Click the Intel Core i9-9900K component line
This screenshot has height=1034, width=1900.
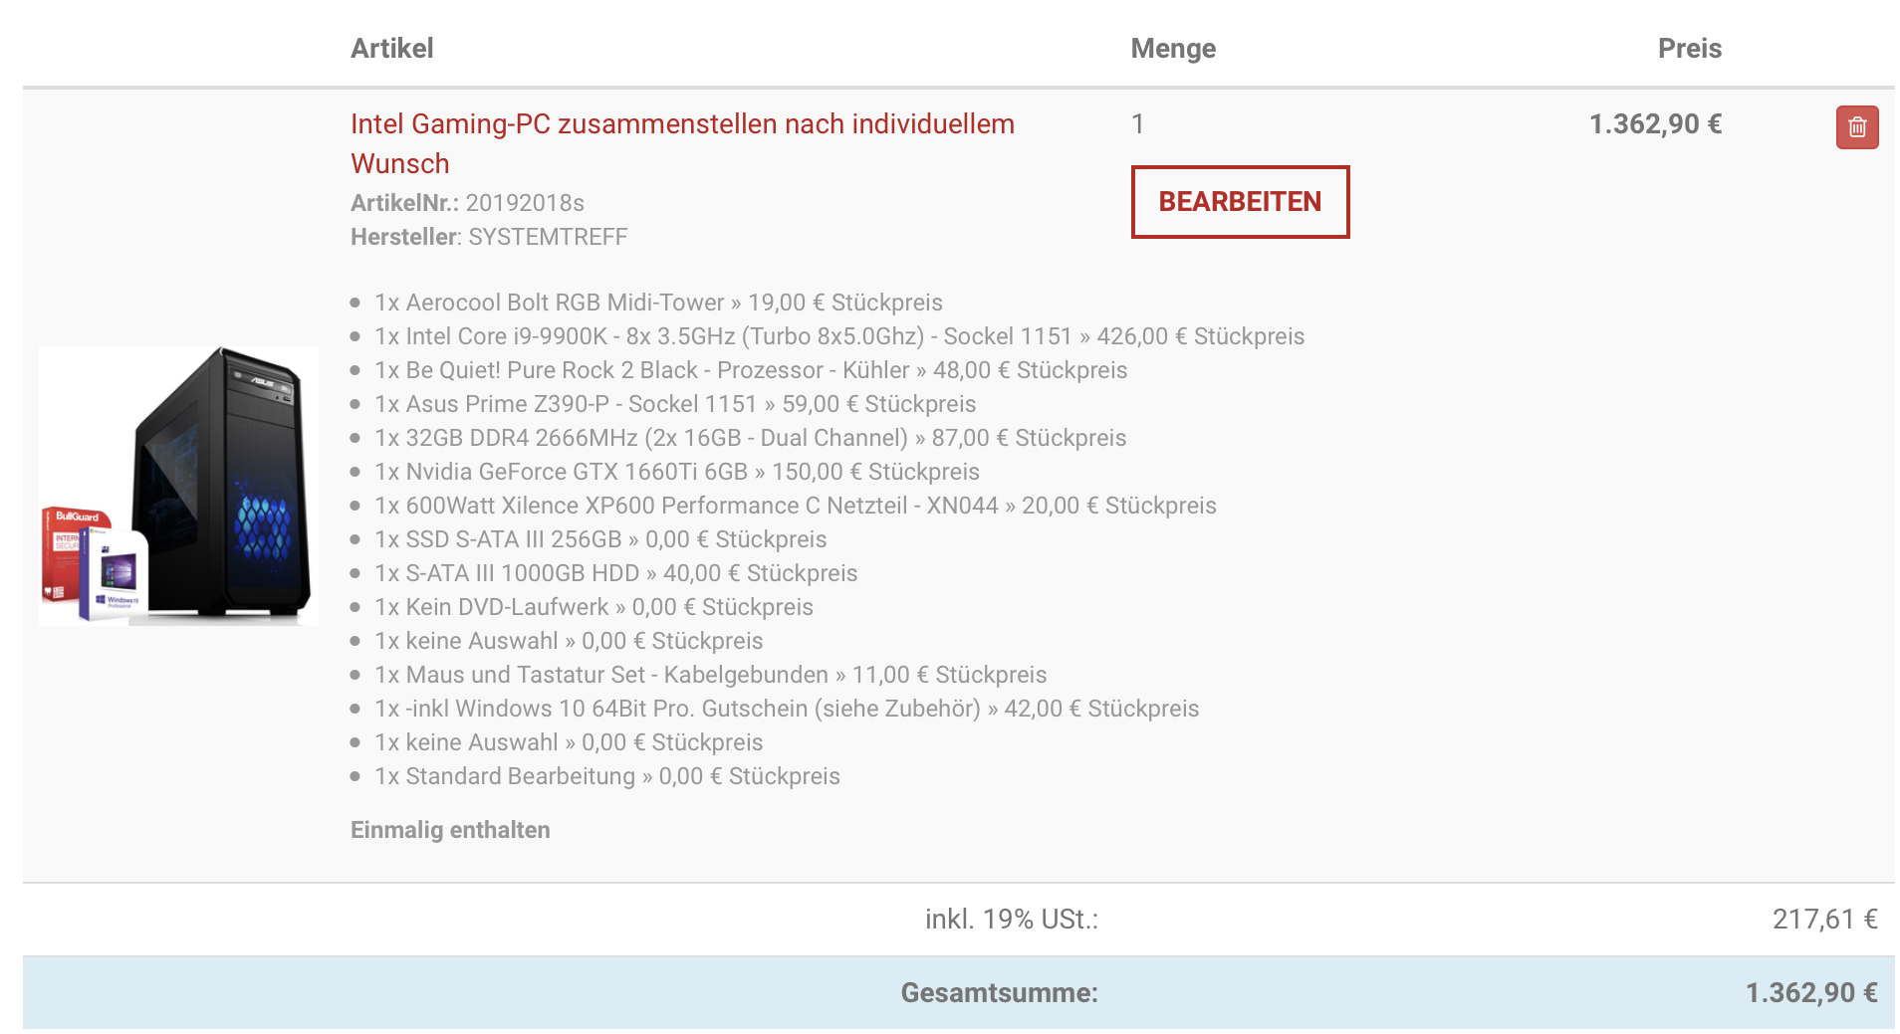(x=839, y=336)
